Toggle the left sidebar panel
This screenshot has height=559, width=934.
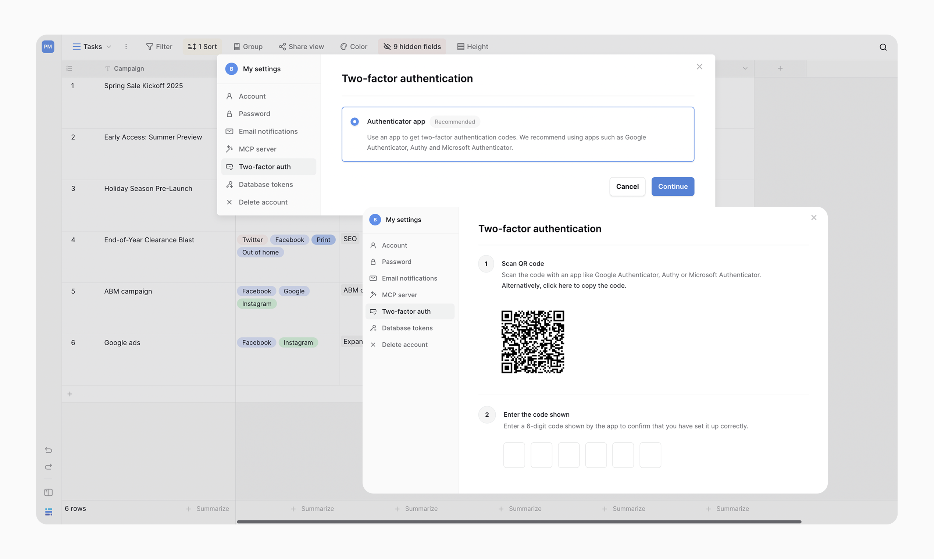pos(48,492)
